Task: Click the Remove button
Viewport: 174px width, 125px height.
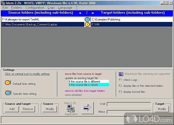Action: click(28, 109)
